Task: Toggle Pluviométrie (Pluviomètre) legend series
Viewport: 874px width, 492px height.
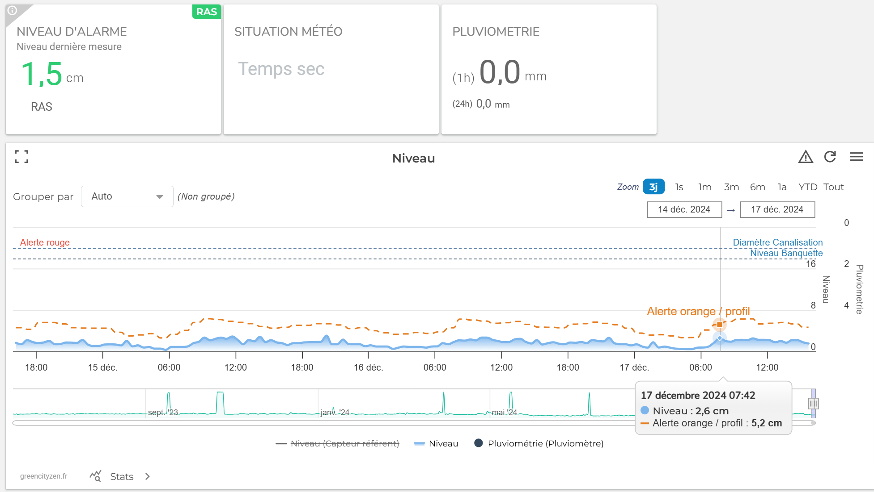Action: tap(545, 443)
